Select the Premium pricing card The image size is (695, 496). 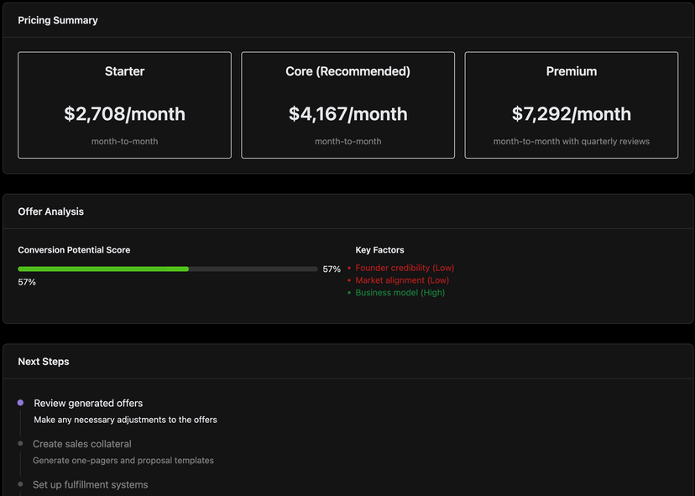[572, 104]
